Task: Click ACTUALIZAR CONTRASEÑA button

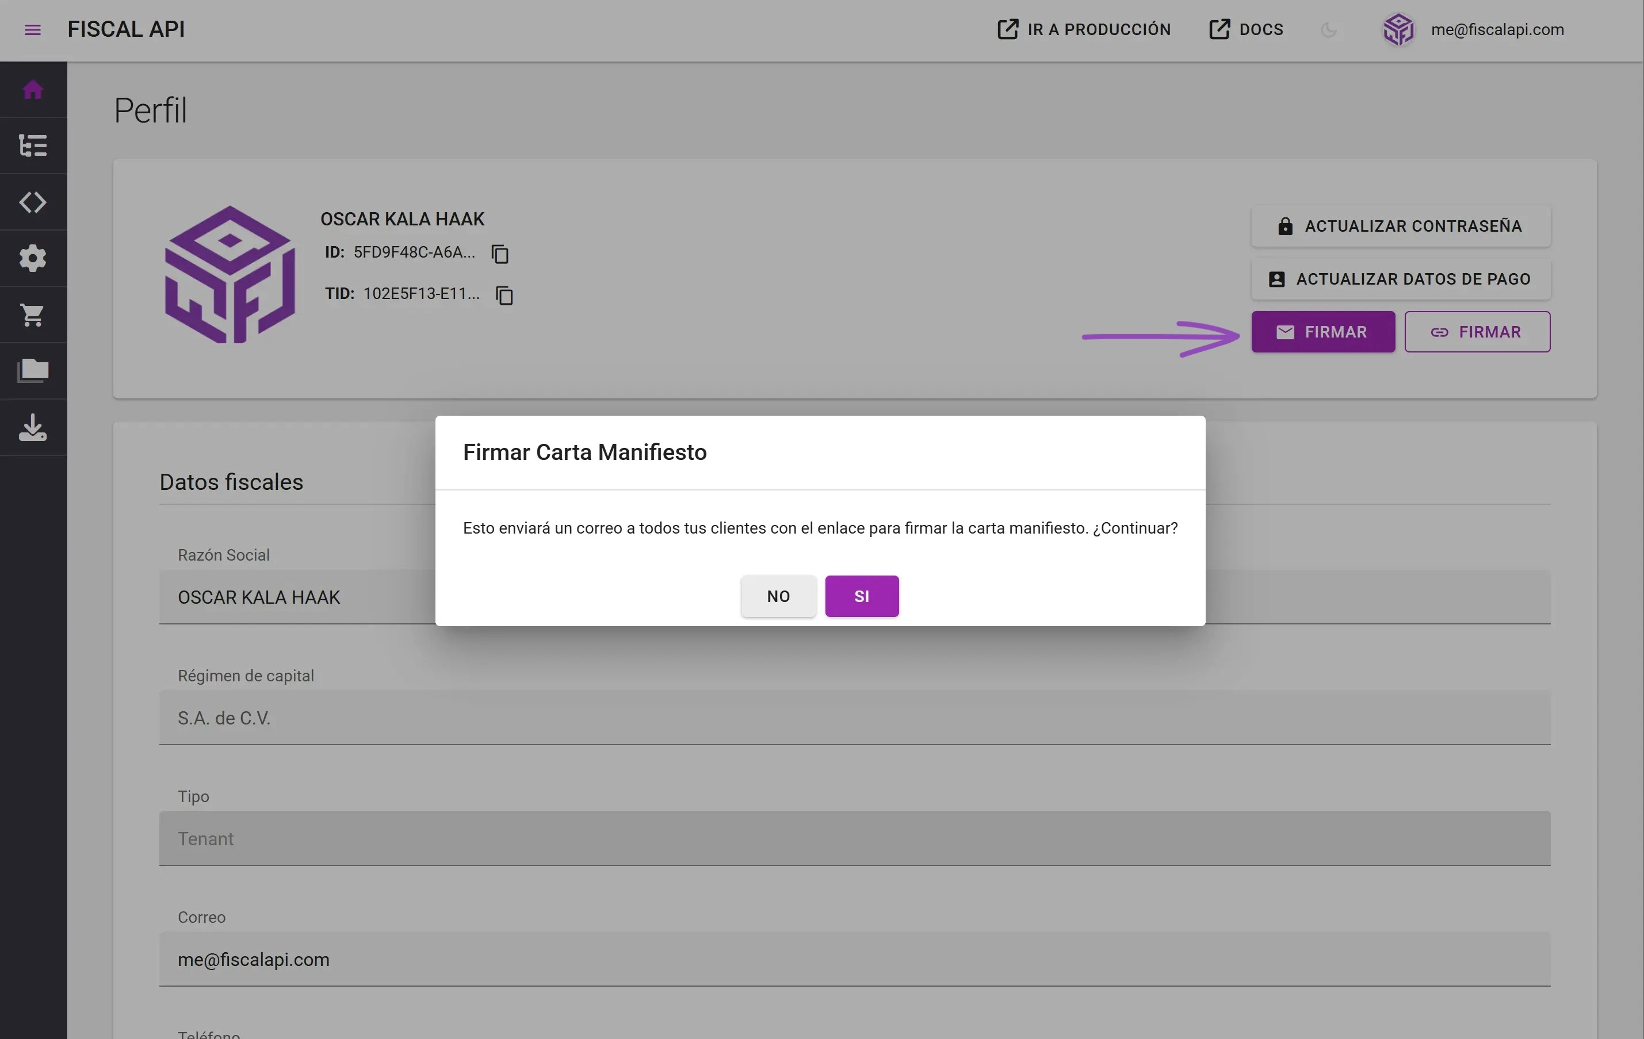Action: coord(1400,226)
